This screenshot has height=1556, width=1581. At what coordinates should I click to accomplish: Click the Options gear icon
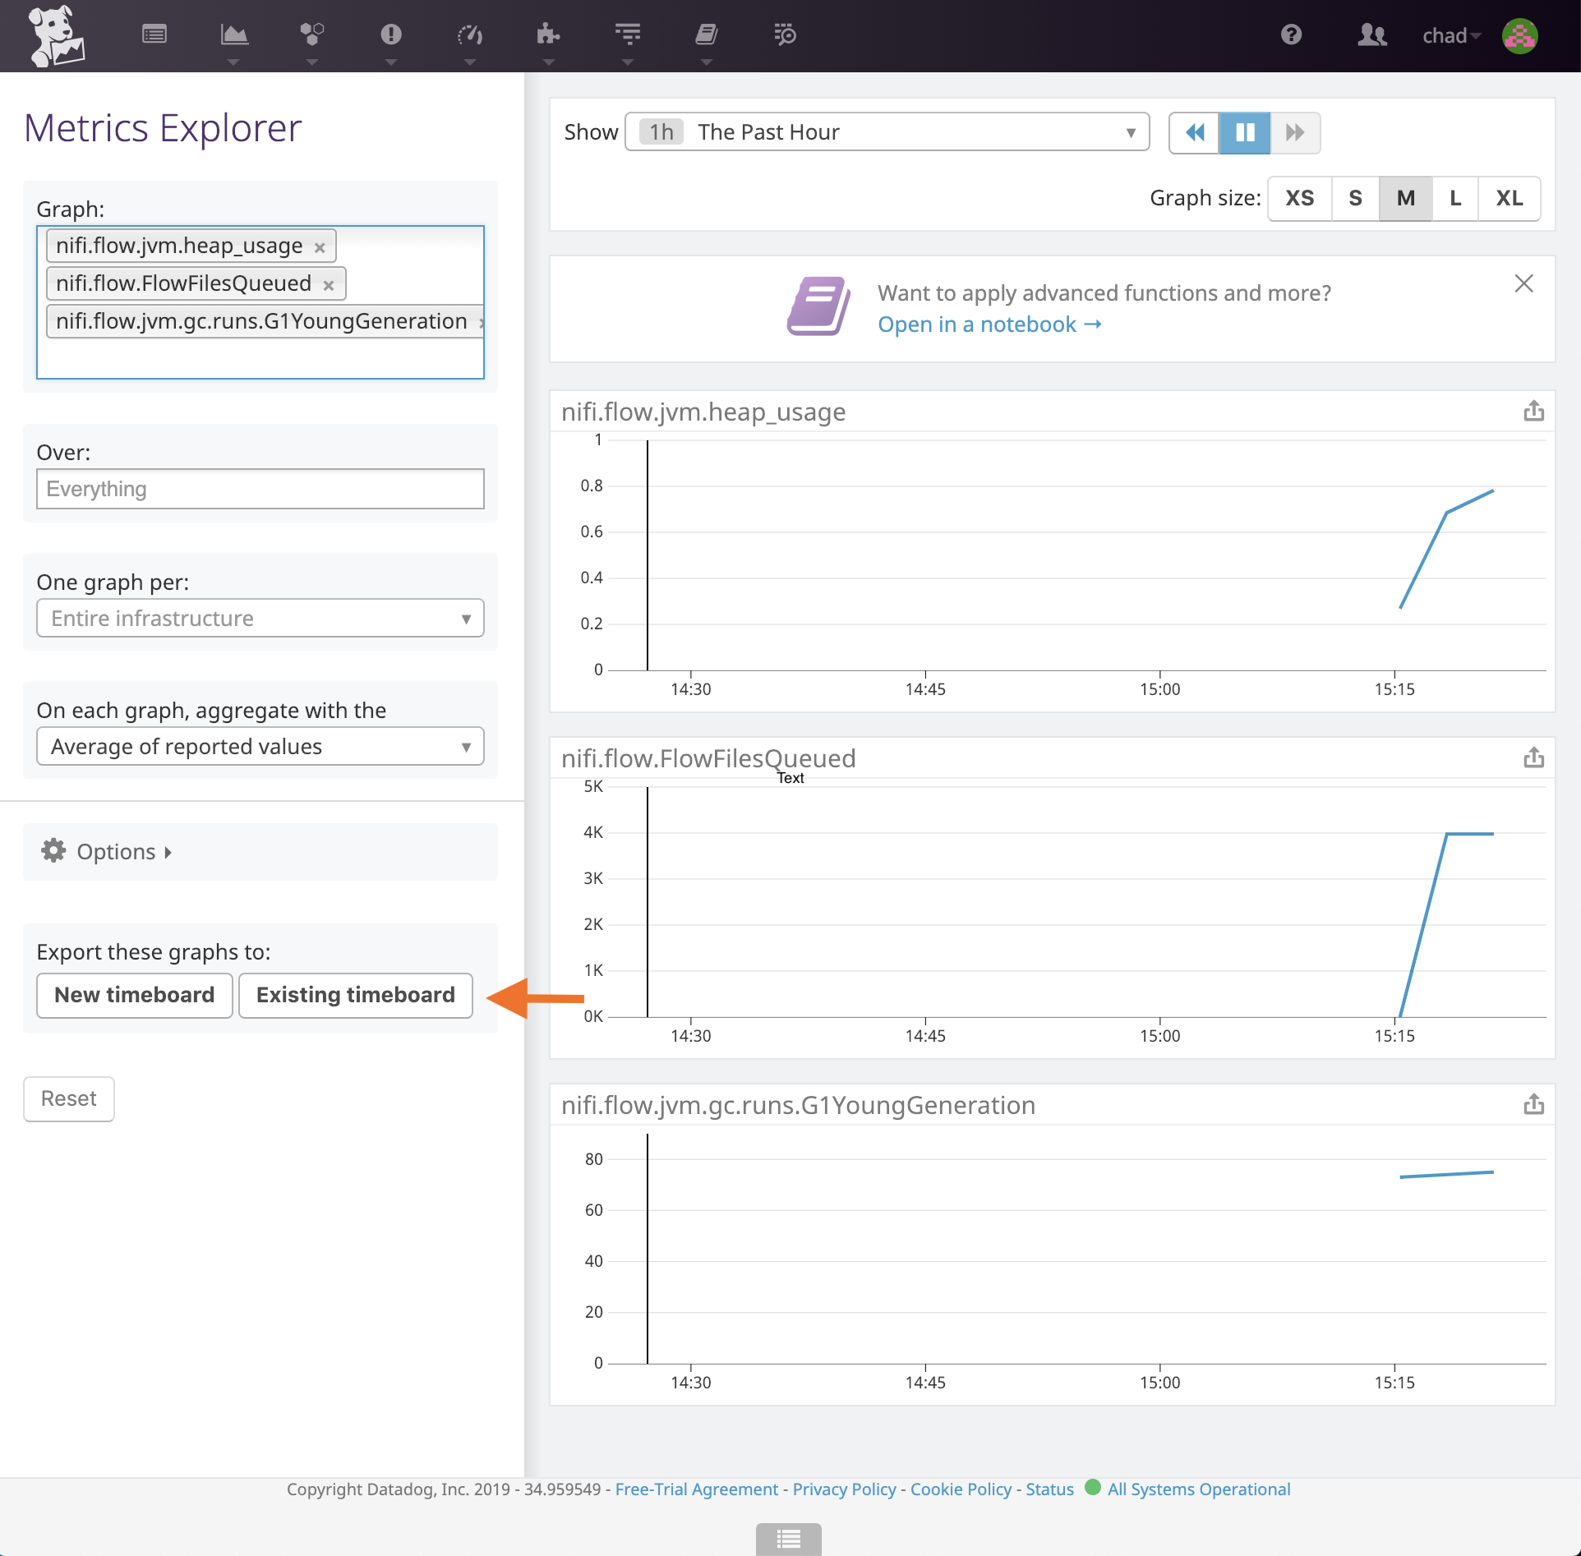[54, 850]
